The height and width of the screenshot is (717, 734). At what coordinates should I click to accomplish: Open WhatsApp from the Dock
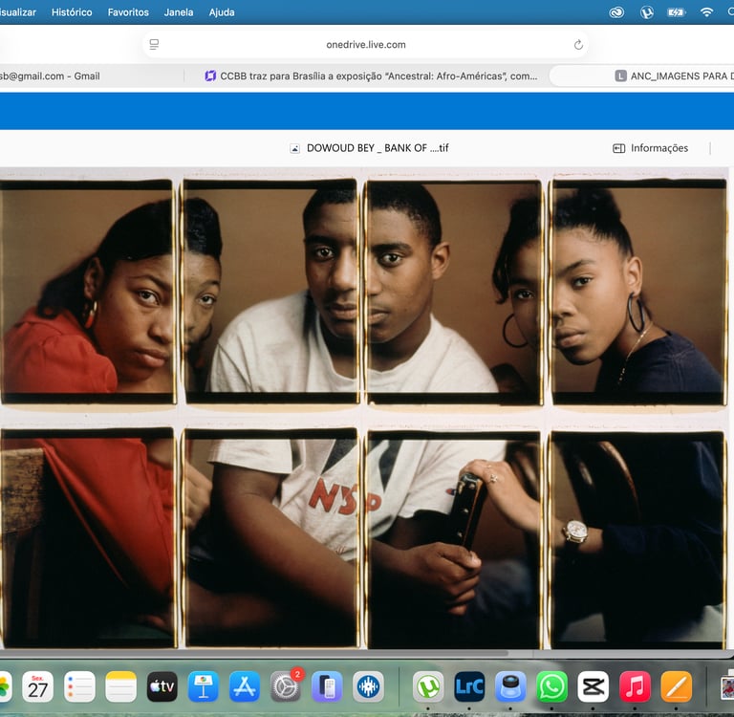point(551,686)
